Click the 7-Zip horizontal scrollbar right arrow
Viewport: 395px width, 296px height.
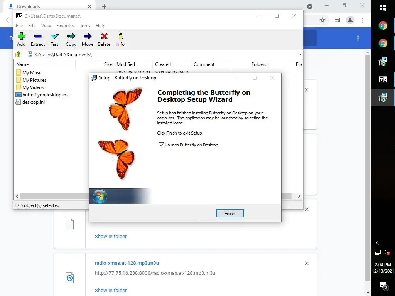click(x=299, y=196)
